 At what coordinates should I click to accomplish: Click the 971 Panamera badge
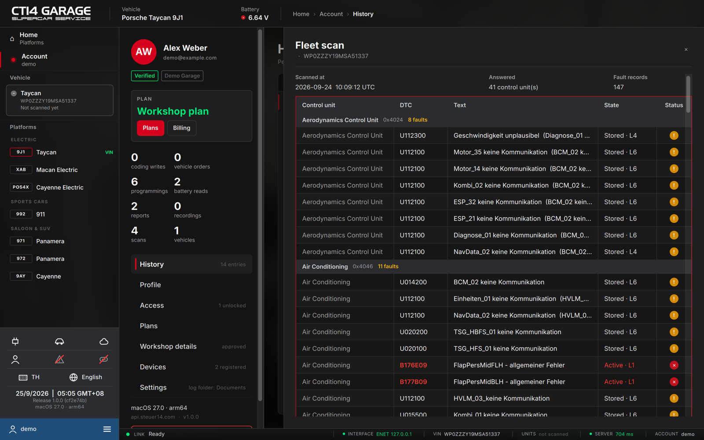click(21, 241)
